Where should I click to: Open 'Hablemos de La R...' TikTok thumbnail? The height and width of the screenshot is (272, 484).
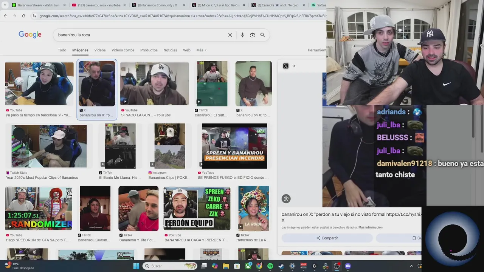click(x=253, y=209)
